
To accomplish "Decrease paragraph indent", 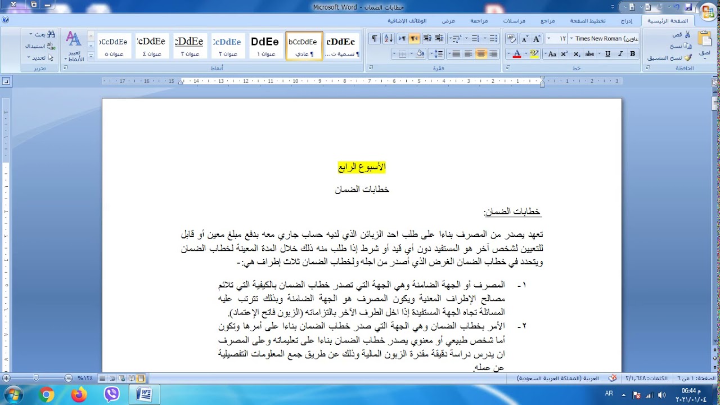I will pyautogui.click(x=439, y=39).
